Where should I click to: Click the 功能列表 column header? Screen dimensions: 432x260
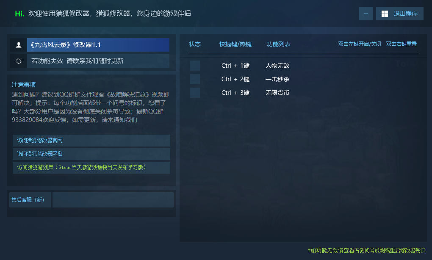coord(279,44)
